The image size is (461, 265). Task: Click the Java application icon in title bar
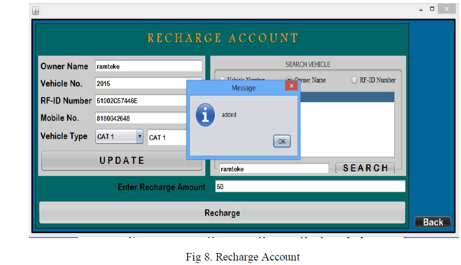[x=36, y=10]
